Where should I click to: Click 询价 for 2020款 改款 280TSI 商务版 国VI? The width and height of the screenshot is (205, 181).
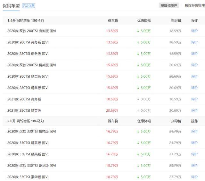194,31
